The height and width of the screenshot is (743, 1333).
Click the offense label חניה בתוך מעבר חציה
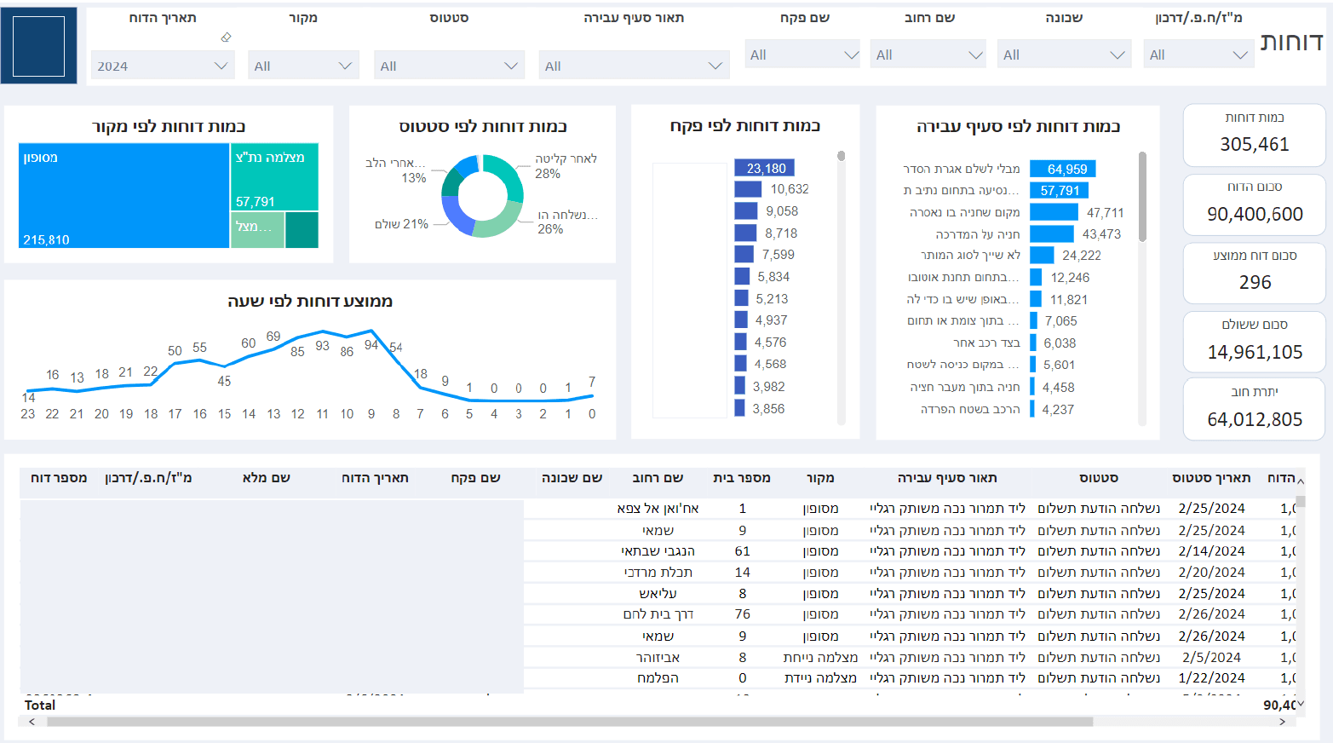click(965, 387)
